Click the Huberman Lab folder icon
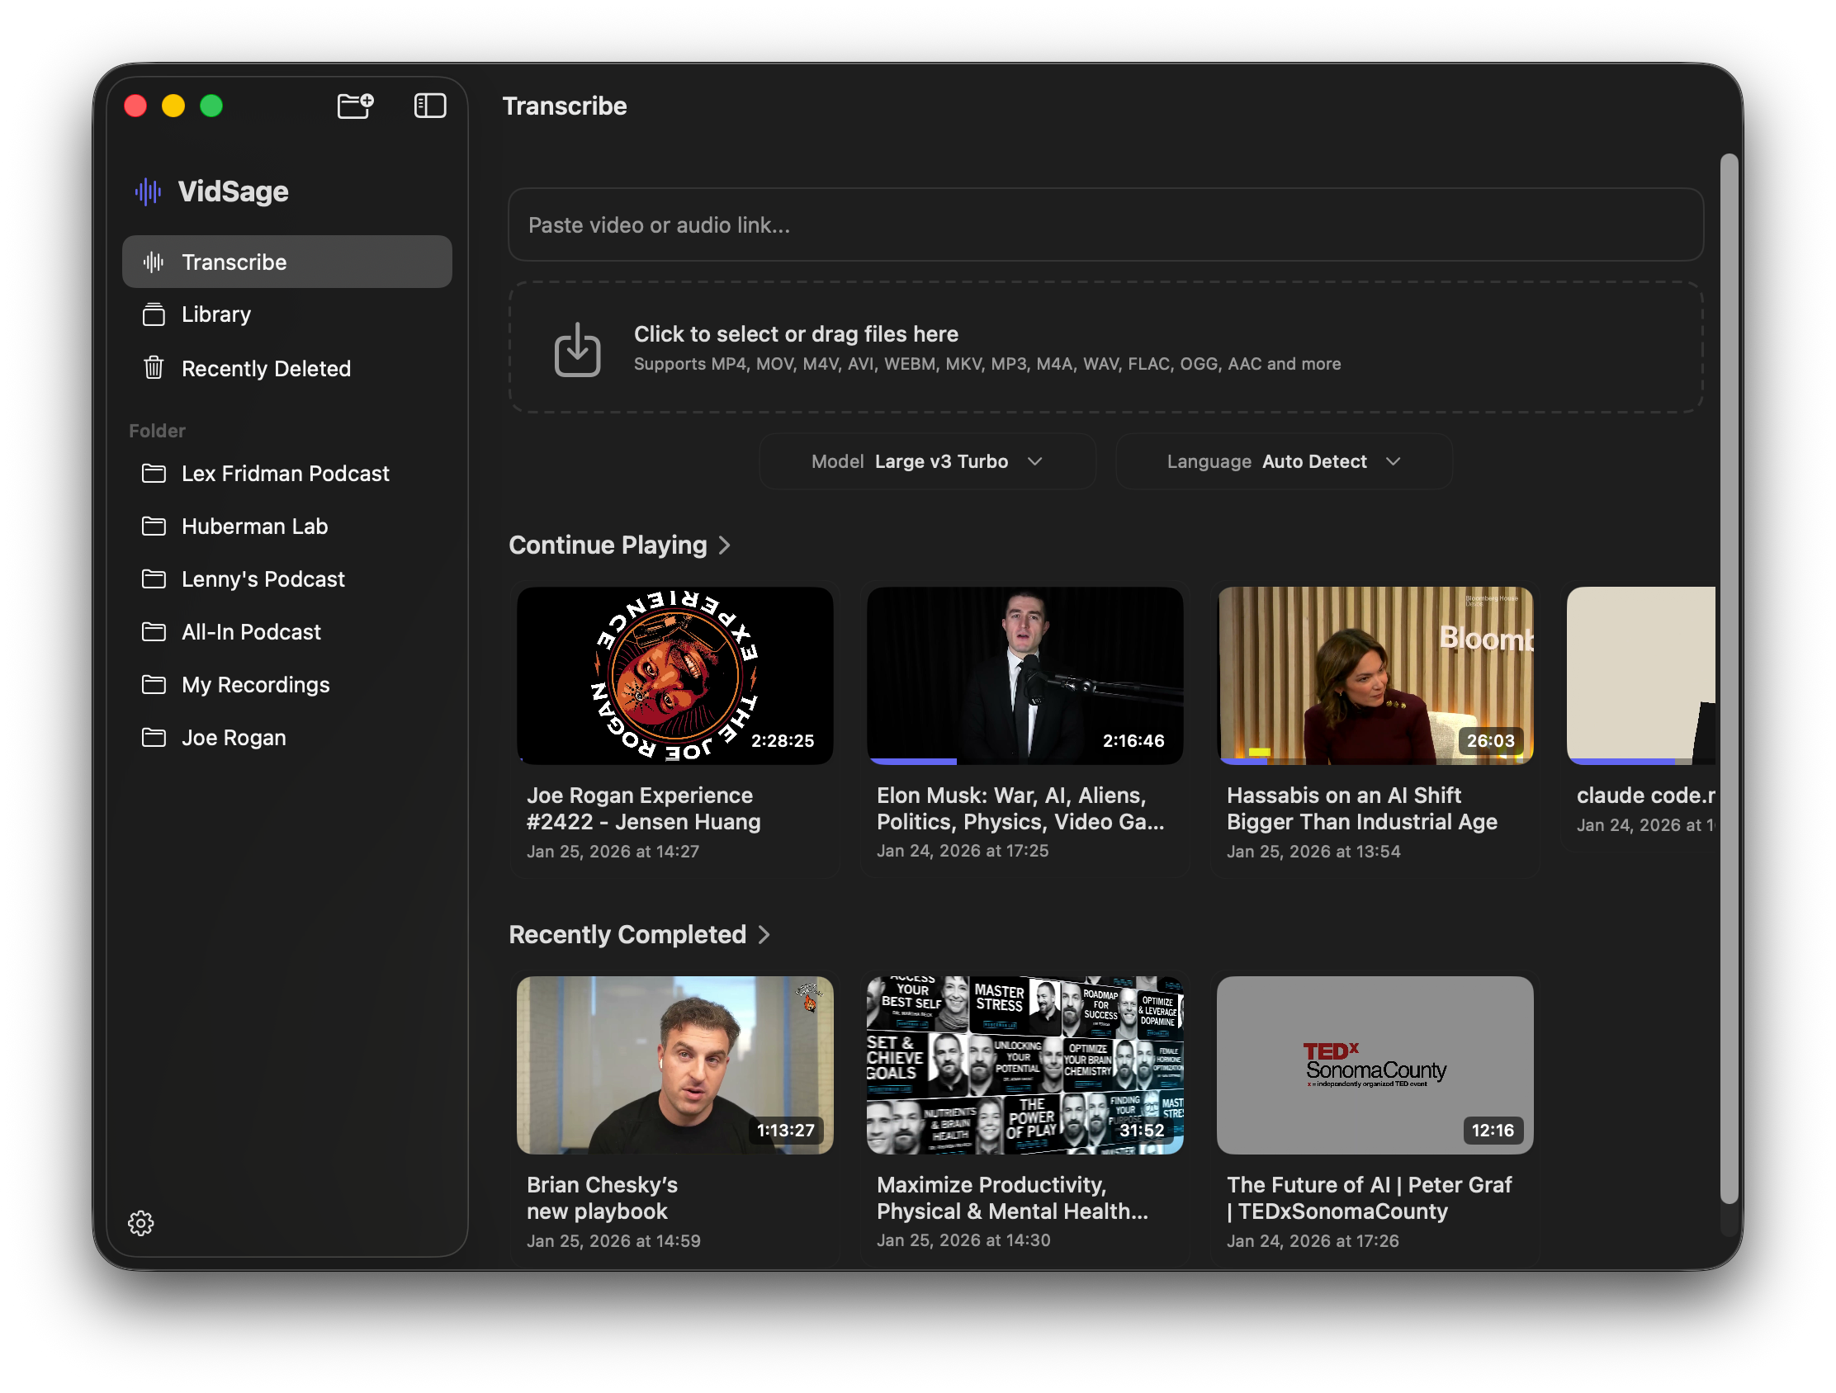The width and height of the screenshot is (1836, 1393). pyautogui.click(x=154, y=526)
